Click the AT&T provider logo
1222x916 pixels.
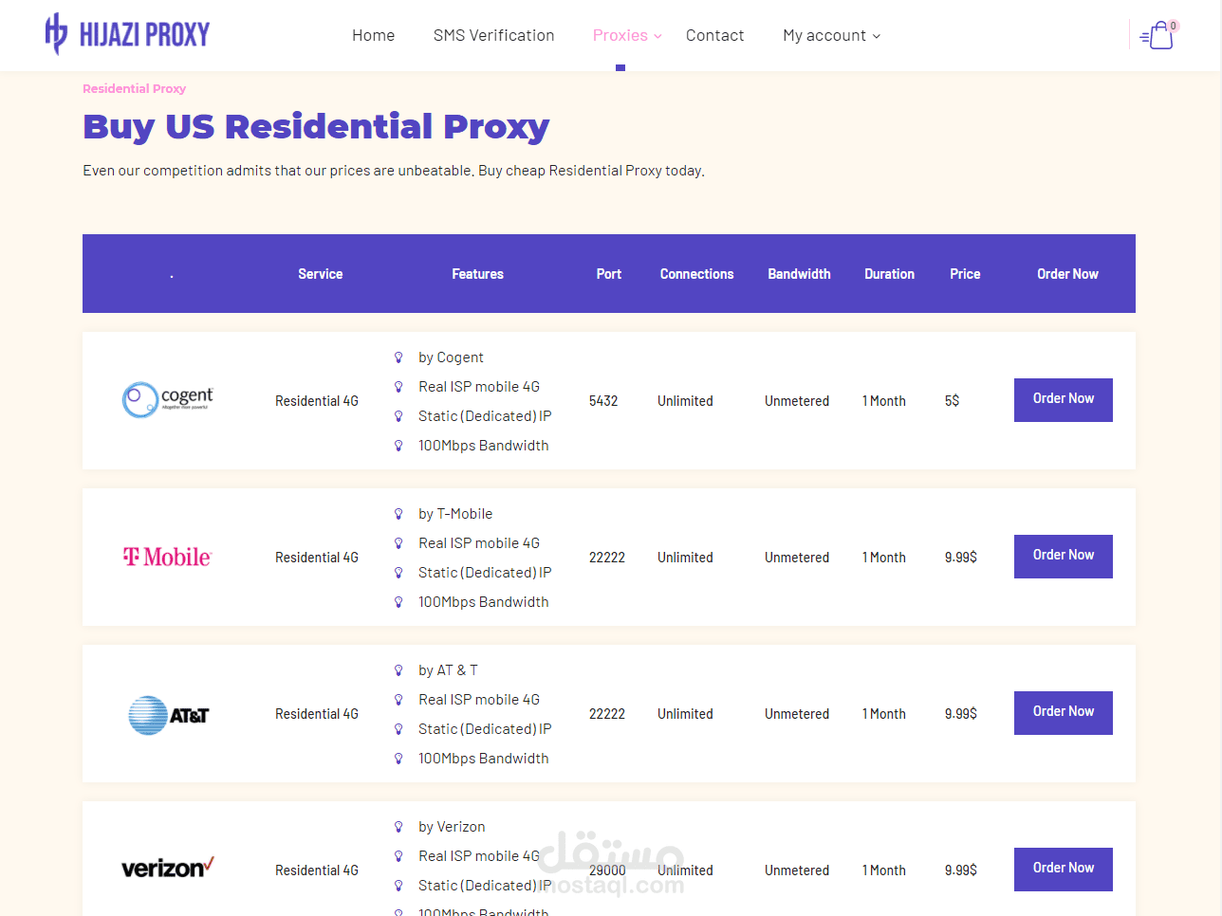pyautogui.click(x=168, y=715)
